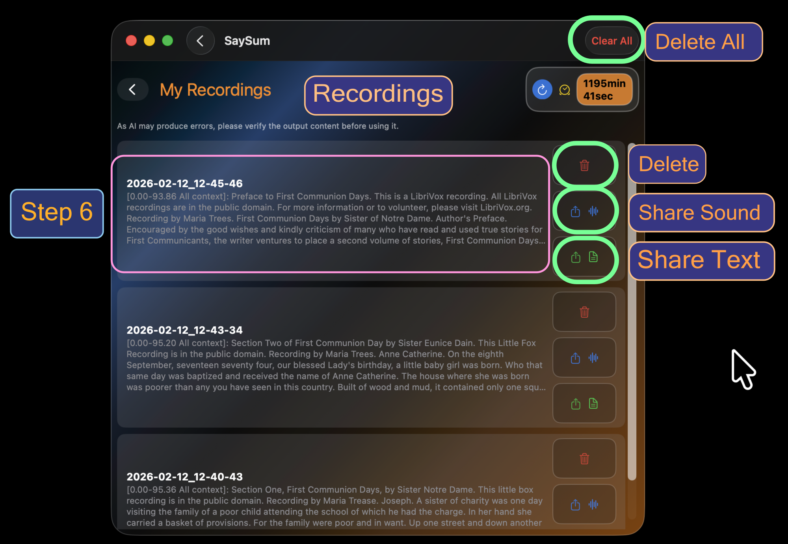Share text of recording 2026-02-12_12-43-34

tap(584, 403)
